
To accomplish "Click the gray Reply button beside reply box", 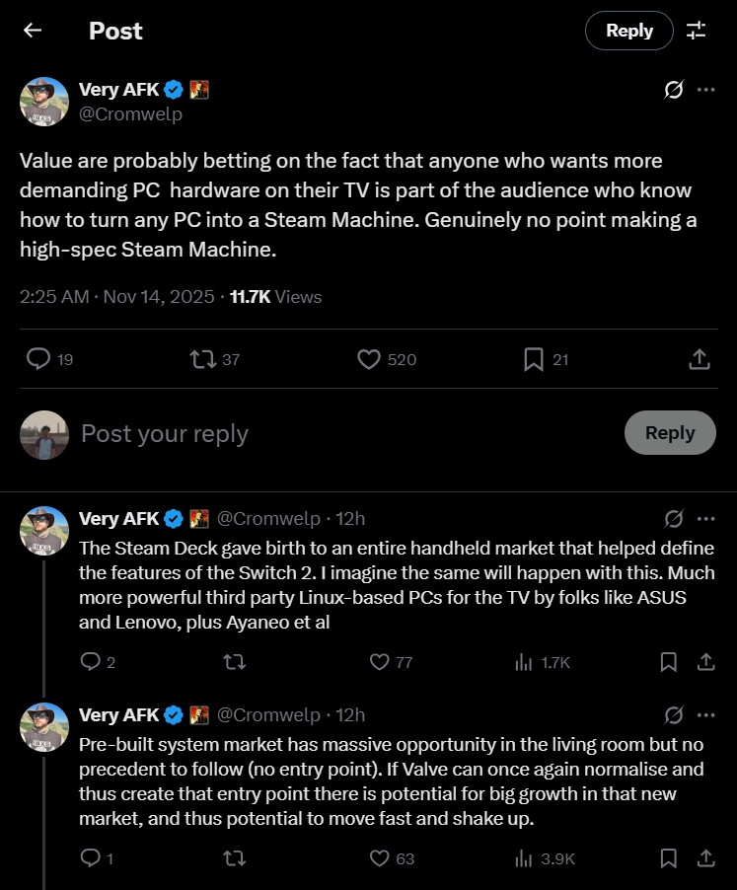I will tap(670, 433).
